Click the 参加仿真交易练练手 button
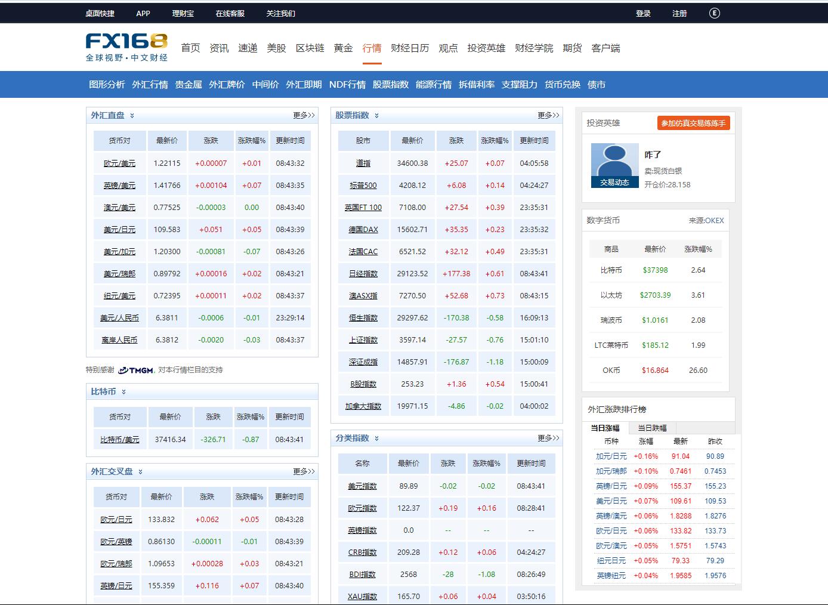This screenshot has height=605, width=828. (693, 123)
